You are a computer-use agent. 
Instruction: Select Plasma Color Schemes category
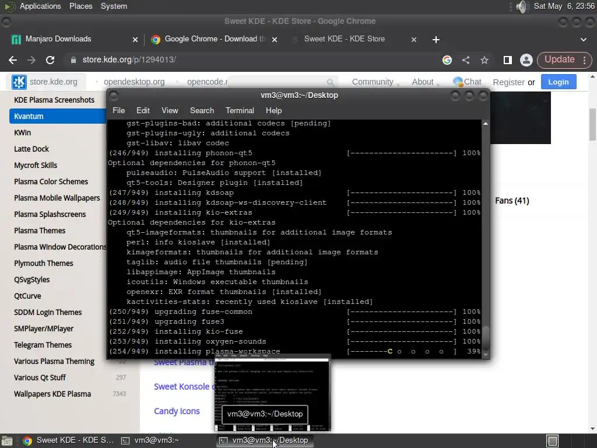pos(51,182)
